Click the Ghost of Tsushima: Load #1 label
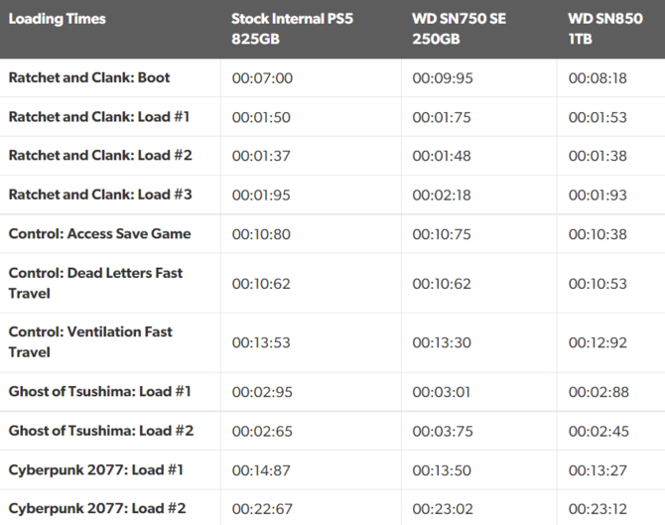The image size is (665, 525). pyautogui.click(x=99, y=391)
